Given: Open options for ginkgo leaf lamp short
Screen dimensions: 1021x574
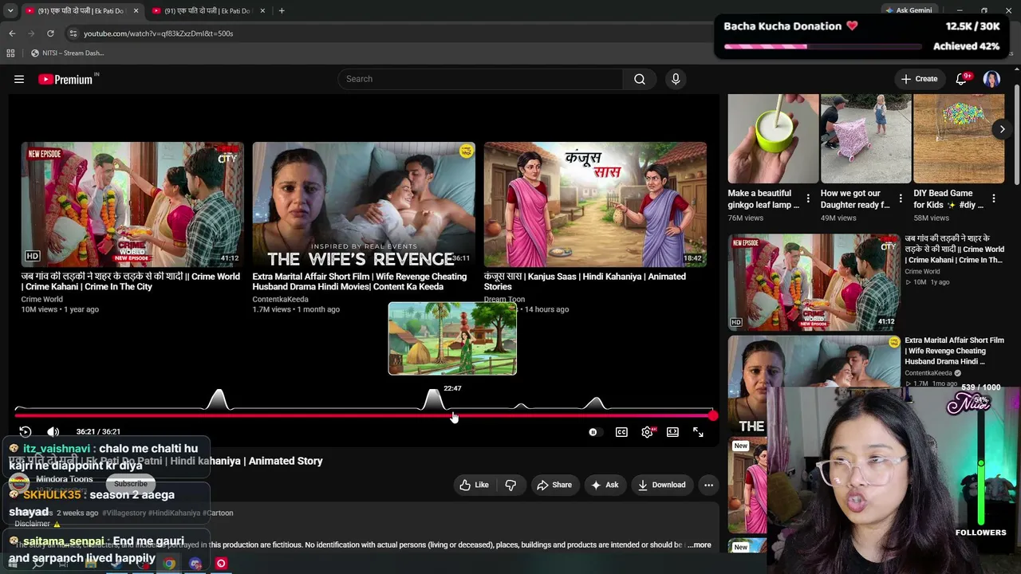Looking at the screenshot, I should pos(808,199).
